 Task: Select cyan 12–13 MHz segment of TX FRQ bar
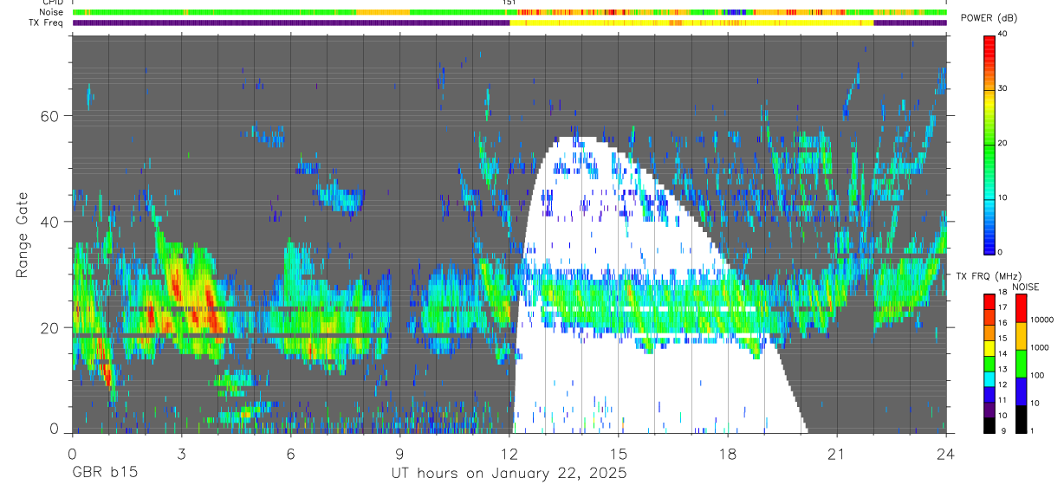tap(989, 378)
